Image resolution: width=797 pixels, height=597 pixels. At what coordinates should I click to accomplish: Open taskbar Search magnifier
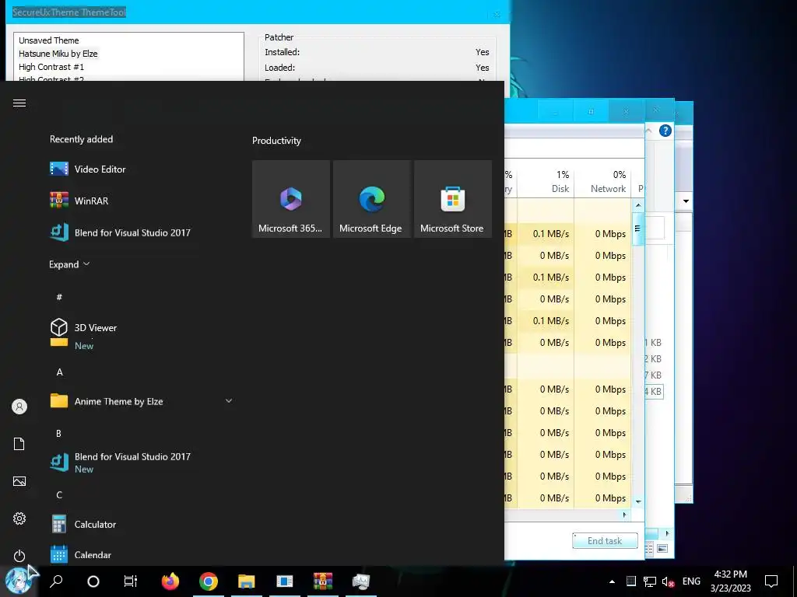click(x=56, y=581)
